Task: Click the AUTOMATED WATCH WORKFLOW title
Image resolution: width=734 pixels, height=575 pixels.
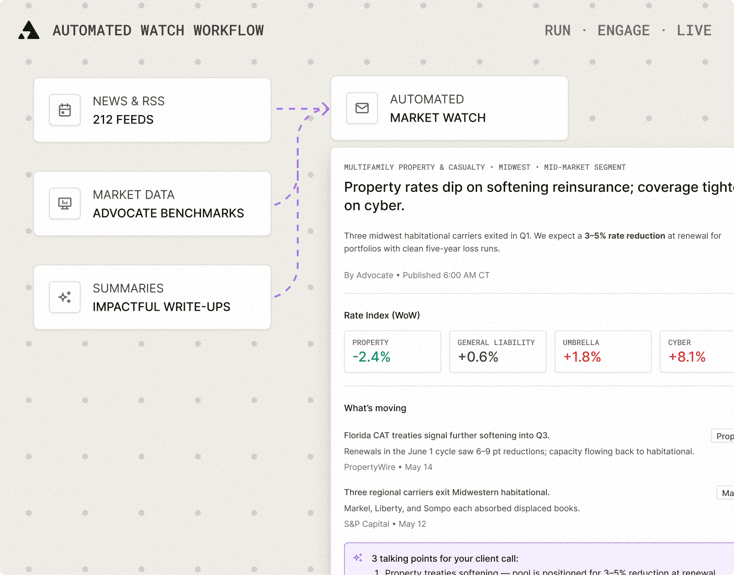Action: (x=158, y=30)
